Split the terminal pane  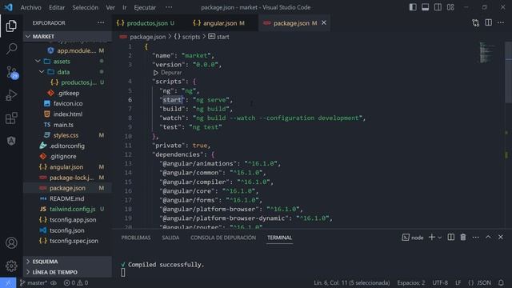[451, 238]
